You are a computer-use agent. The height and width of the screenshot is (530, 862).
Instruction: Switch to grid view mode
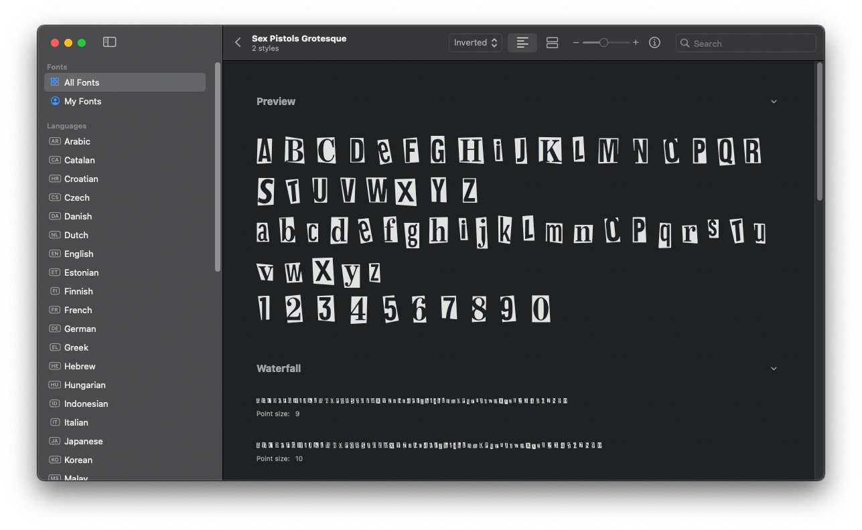[552, 43]
